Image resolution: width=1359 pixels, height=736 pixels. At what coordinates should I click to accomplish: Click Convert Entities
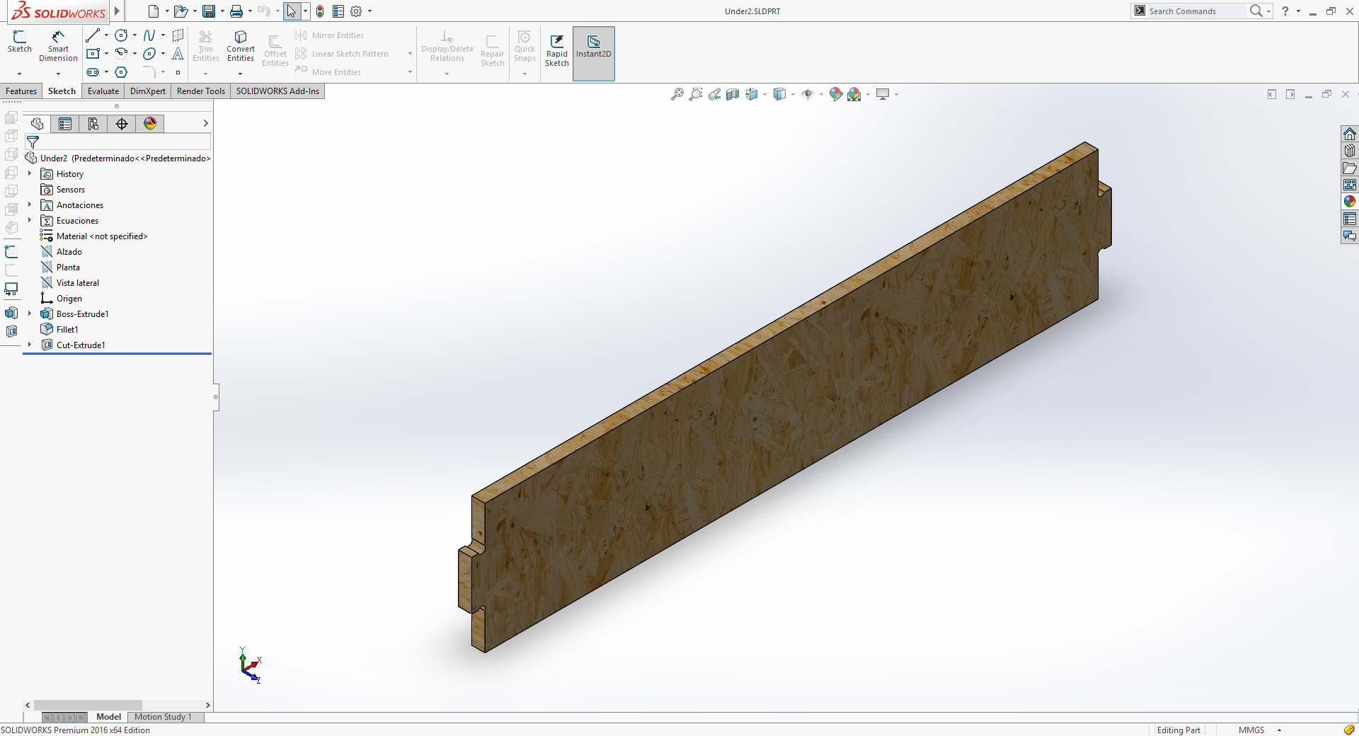[241, 46]
